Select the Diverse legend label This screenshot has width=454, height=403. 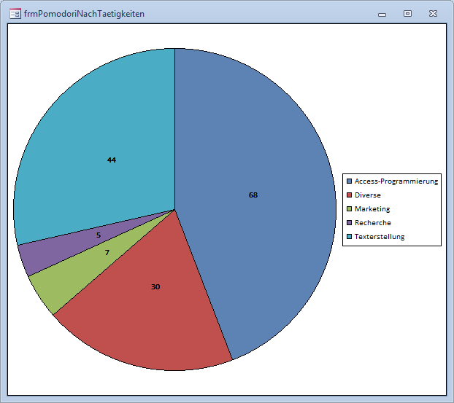[368, 195]
